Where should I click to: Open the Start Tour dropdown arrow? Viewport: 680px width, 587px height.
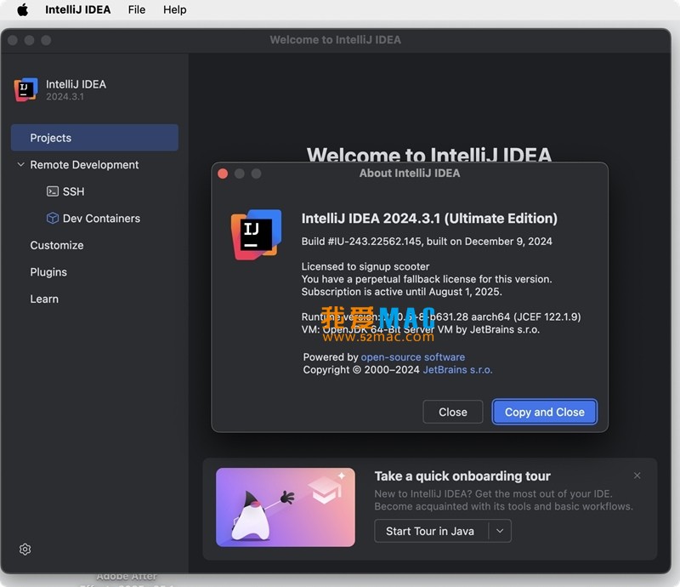[501, 530]
